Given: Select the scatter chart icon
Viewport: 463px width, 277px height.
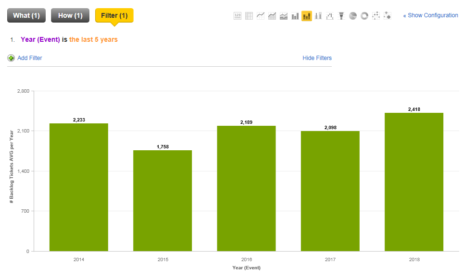Looking at the screenshot, I should (376, 16).
